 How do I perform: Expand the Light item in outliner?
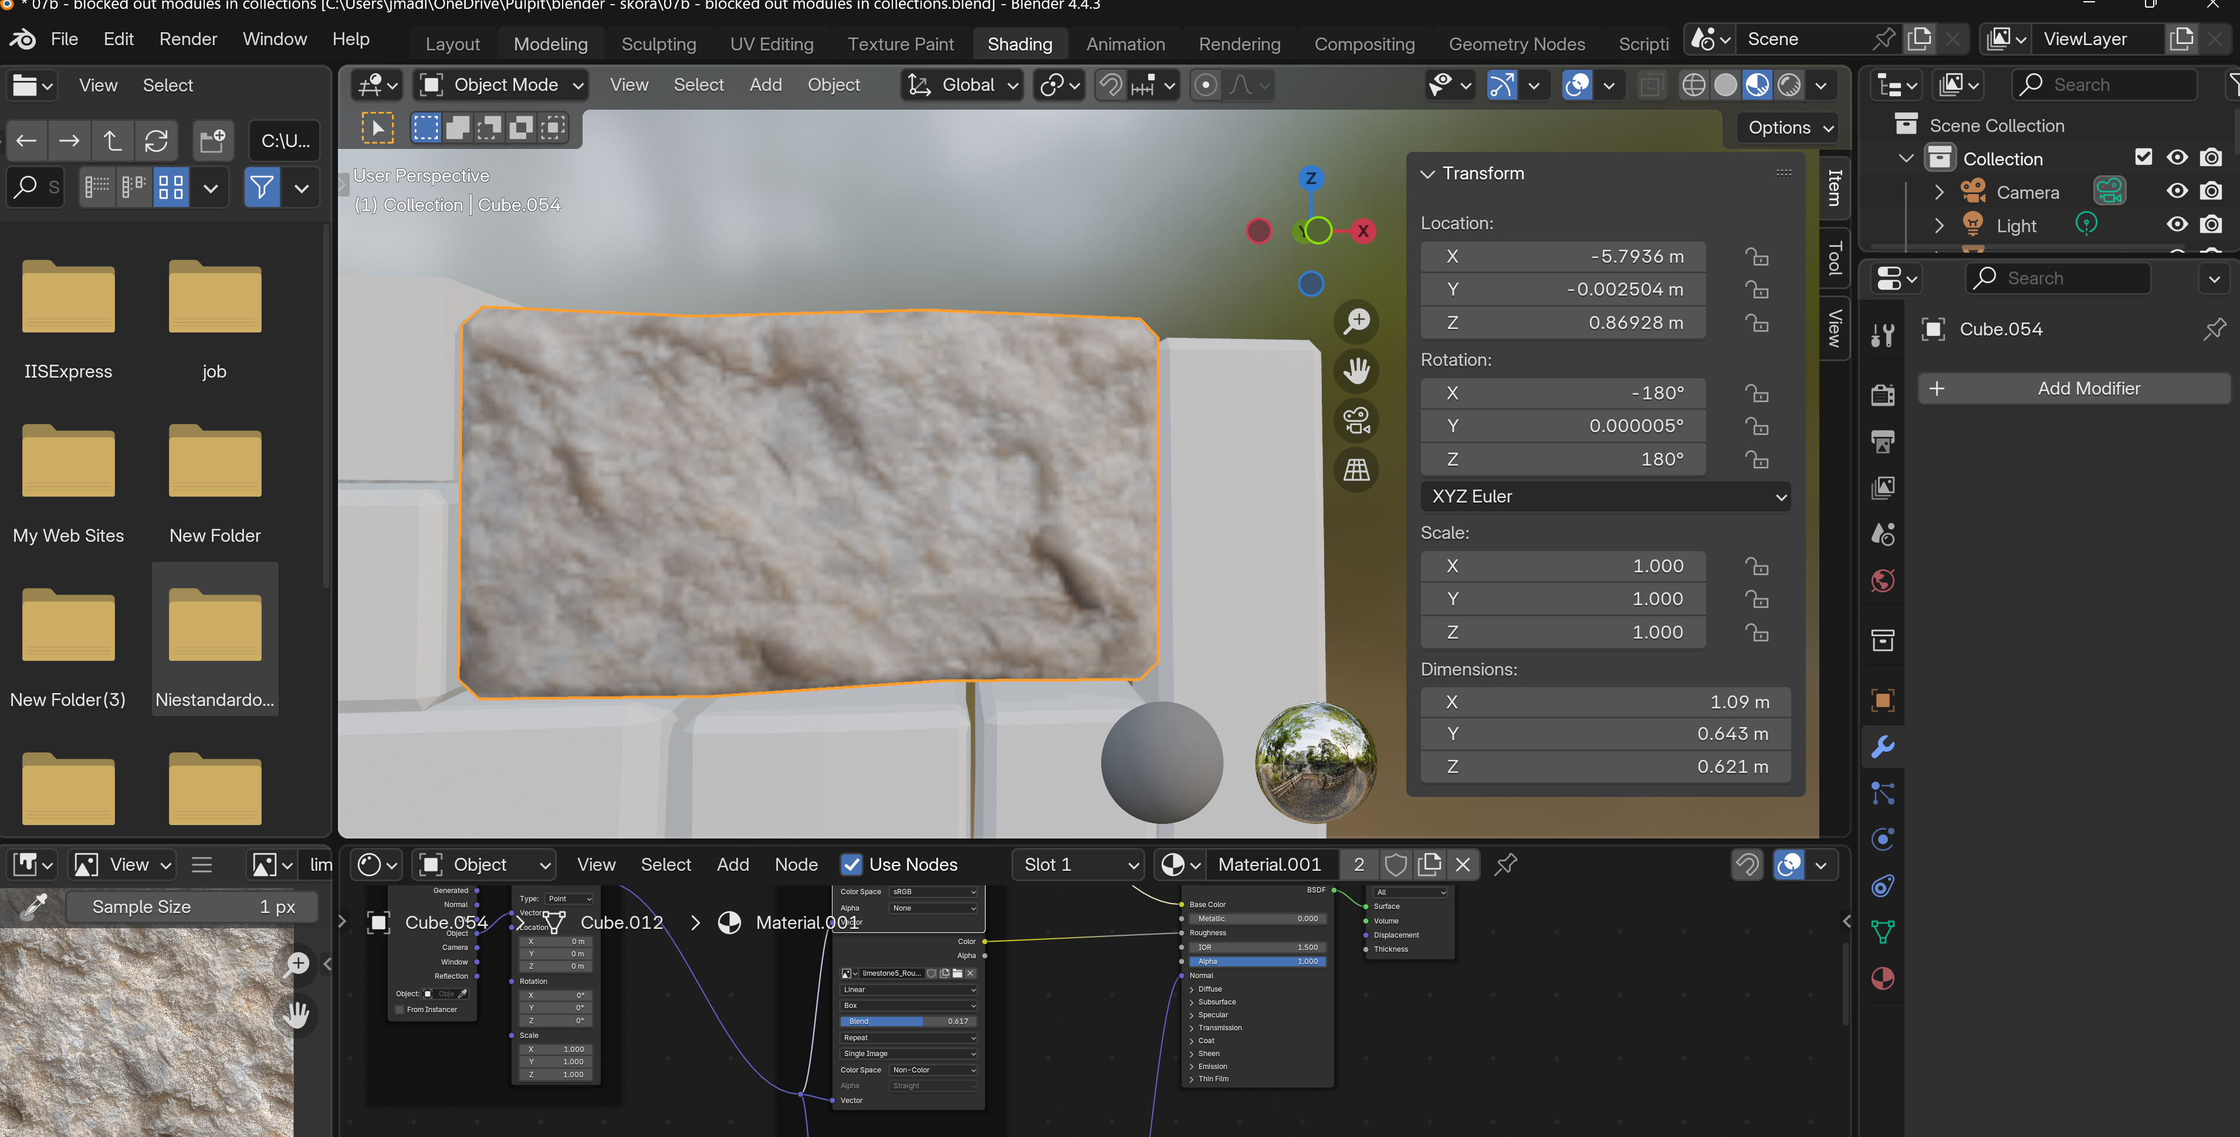tap(1939, 225)
